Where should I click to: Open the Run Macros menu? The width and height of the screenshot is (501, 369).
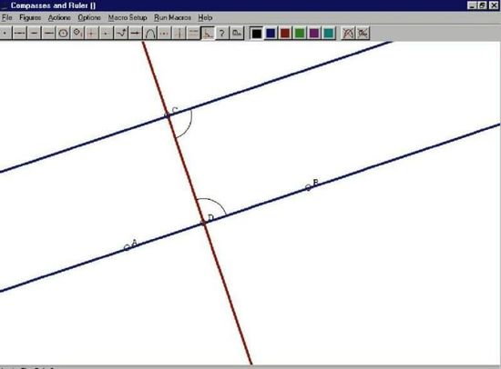pos(172,17)
